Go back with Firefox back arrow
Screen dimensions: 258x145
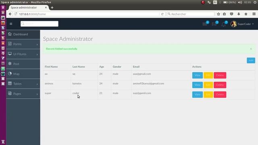point(10,14)
